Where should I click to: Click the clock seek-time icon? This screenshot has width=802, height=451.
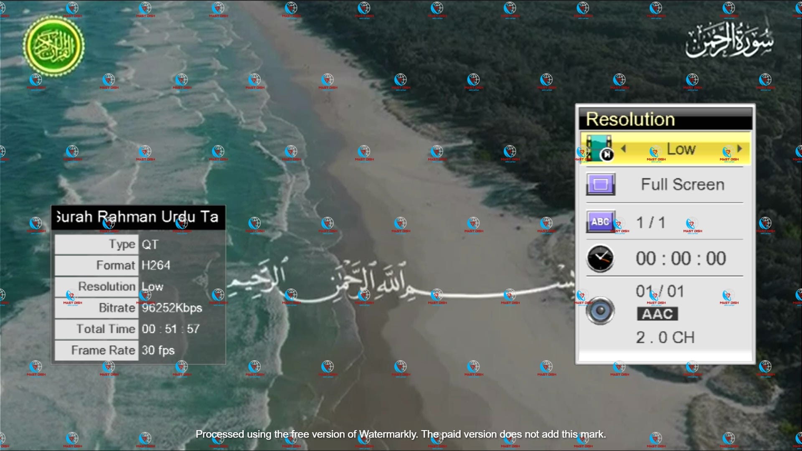click(x=600, y=258)
